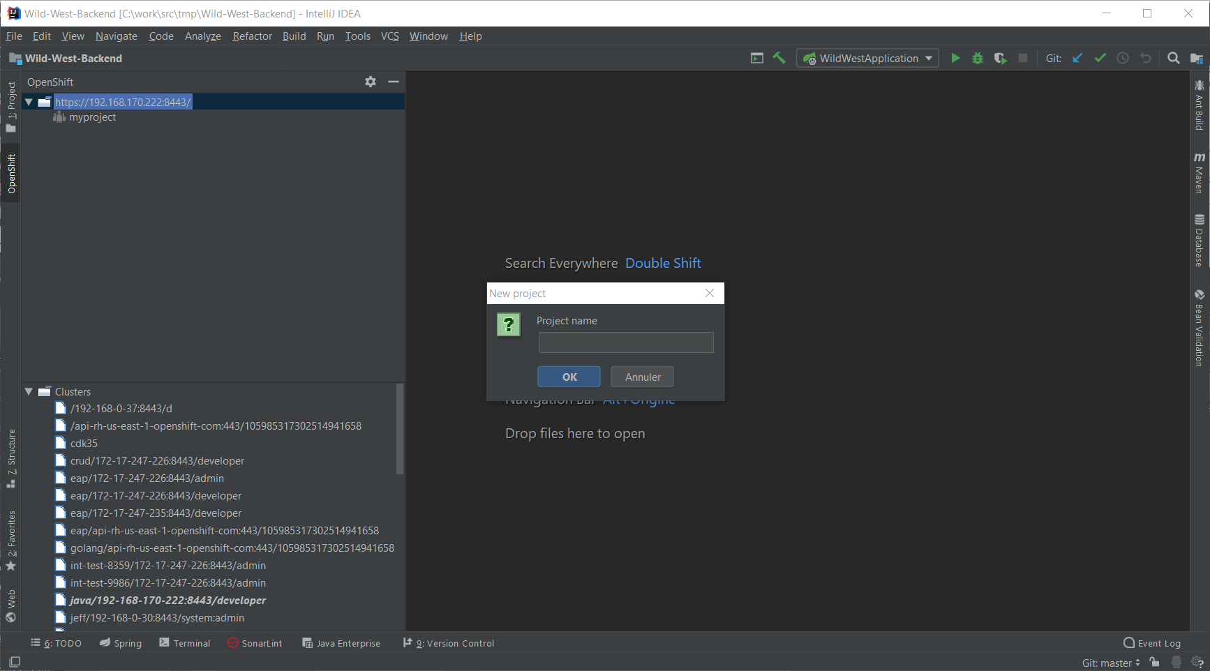Open the Refactor menu
This screenshot has width=1210, height=671.
(252, 36)
